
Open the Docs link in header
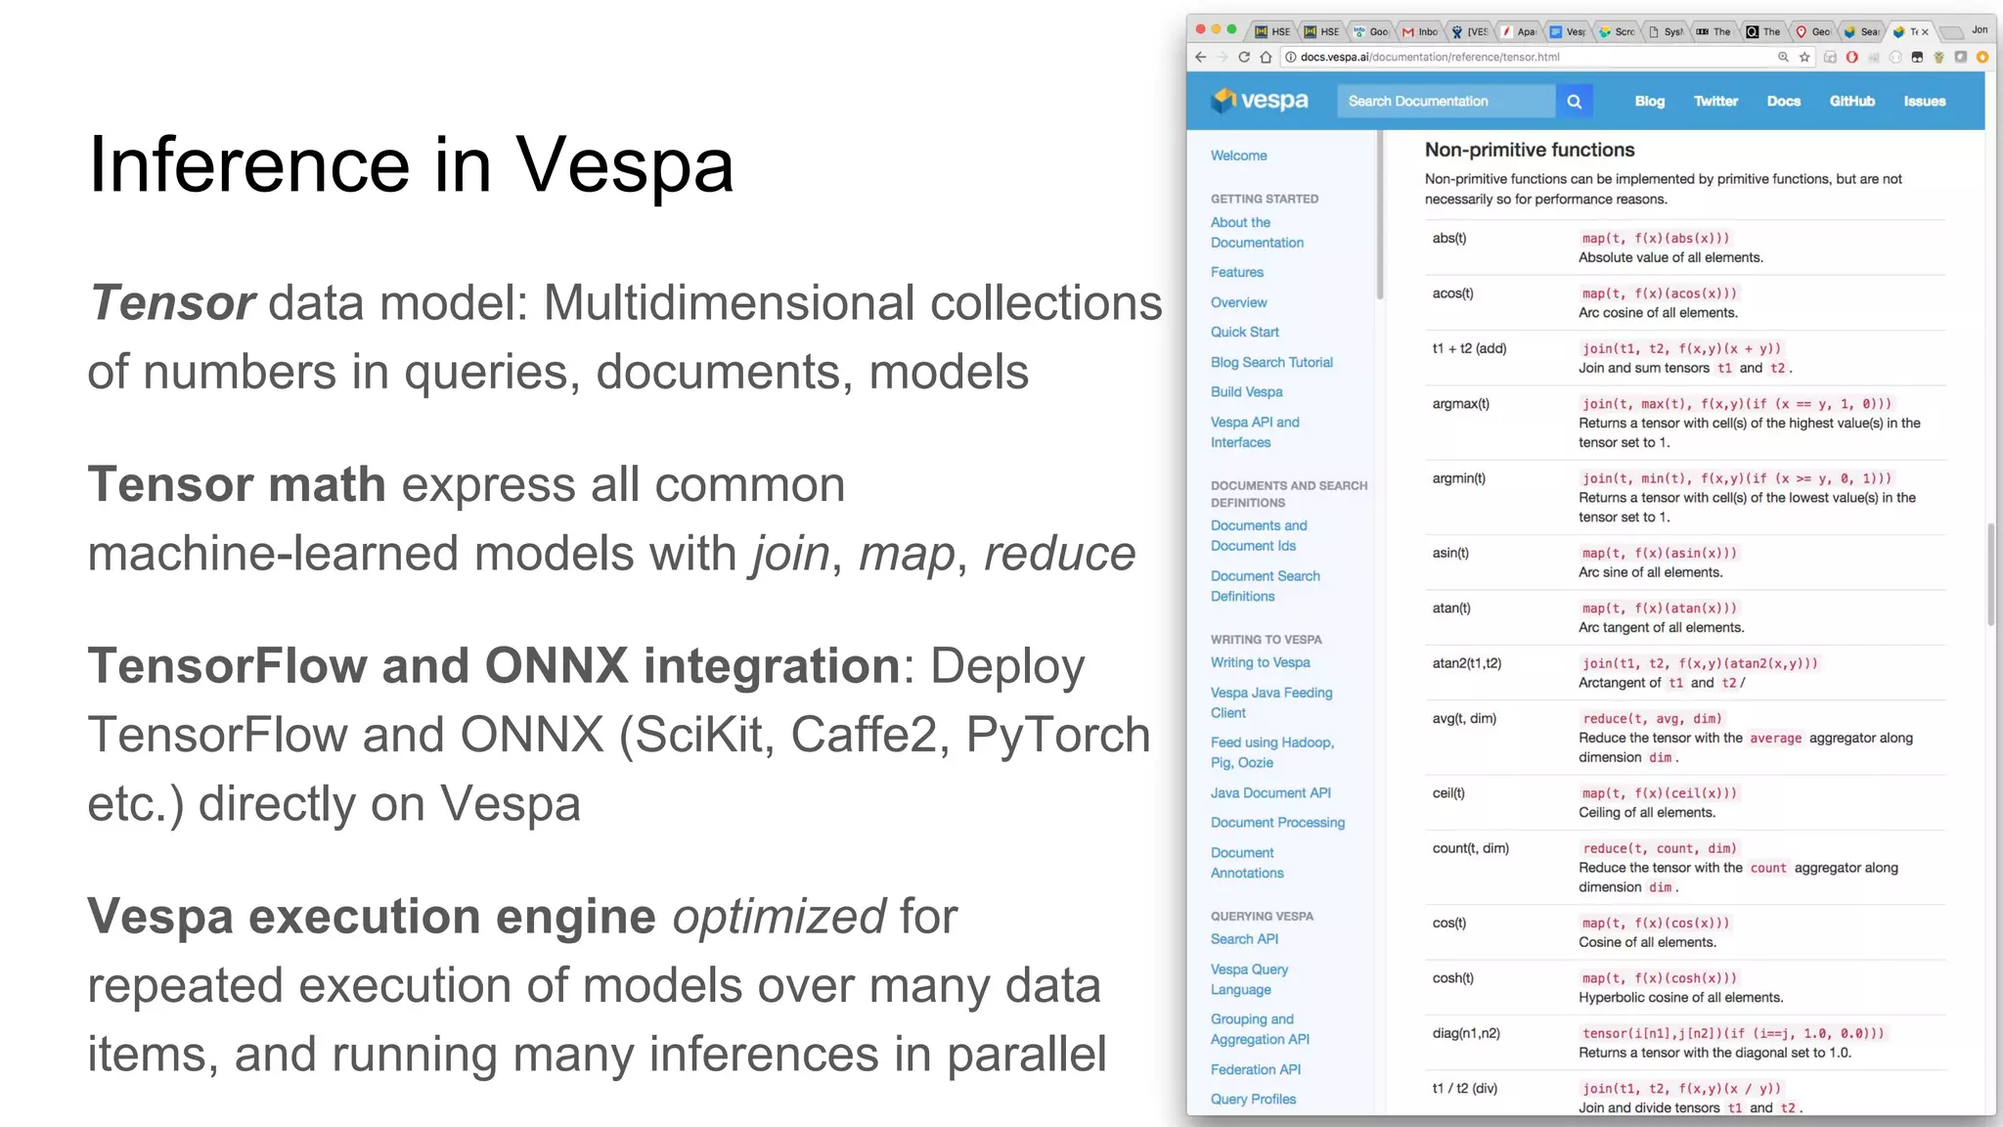pyautogui.click(x=1783, y=101)
